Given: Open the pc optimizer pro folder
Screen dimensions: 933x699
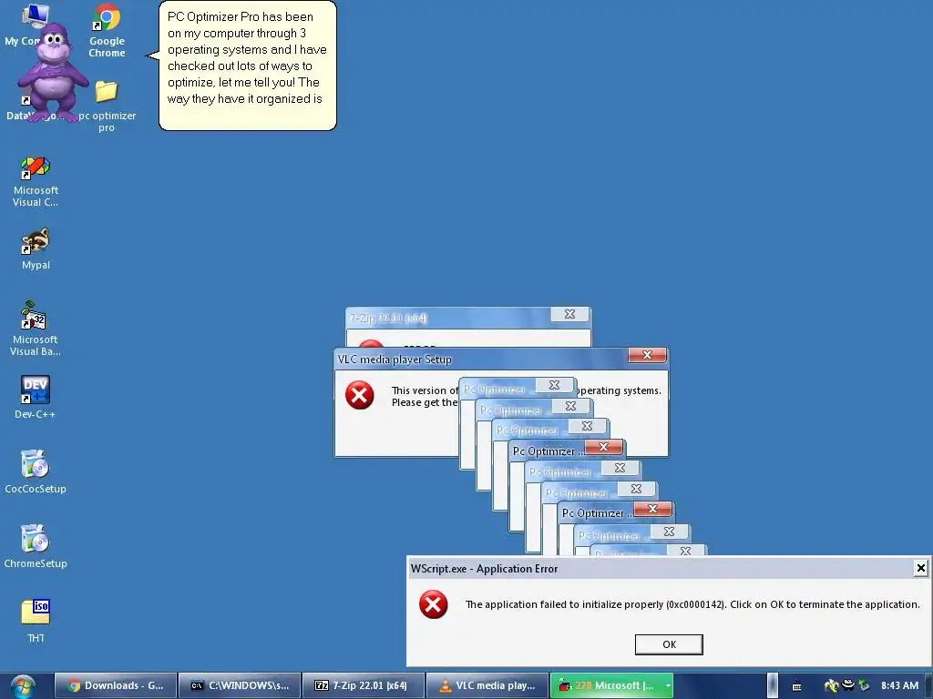Looking at the screenshot, I should 107,106.
